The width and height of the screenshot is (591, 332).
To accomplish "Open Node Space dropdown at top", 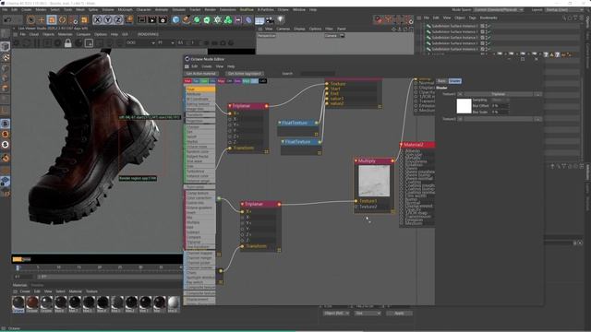I will click(499, 10).
